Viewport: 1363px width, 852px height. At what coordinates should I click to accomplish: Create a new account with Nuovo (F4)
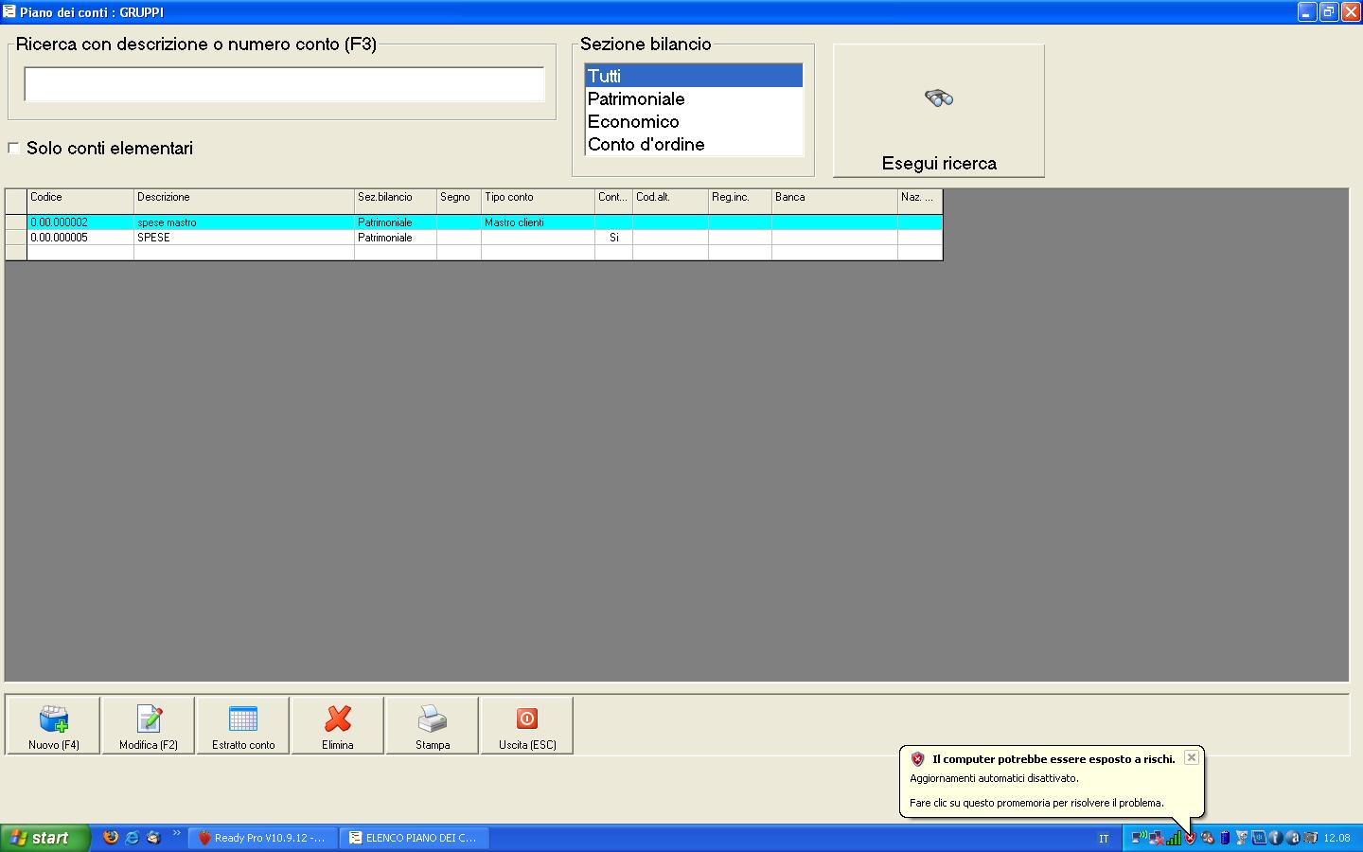(53, 726)
